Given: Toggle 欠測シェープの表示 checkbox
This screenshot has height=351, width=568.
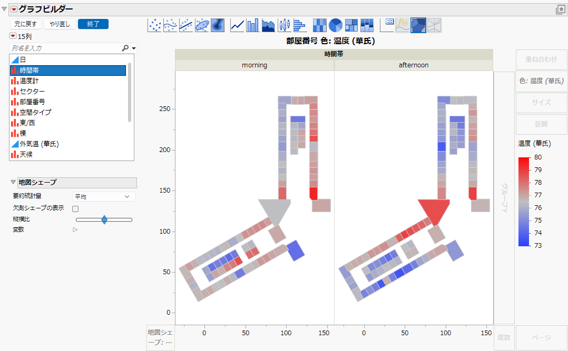Looking at the screenshot, I should pos(75,209).
